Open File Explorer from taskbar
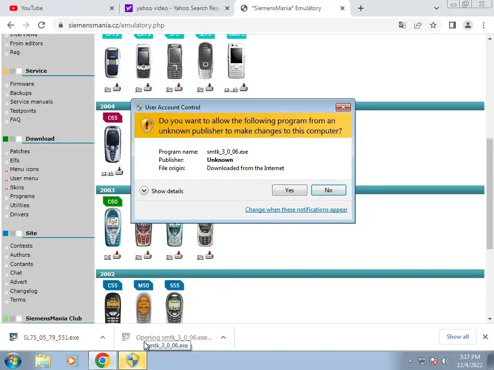The height and width of the screenshot is (370, 494). [43, 360]
